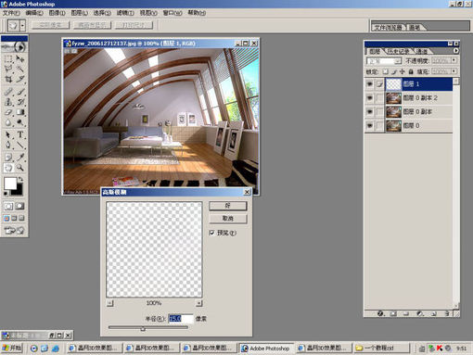Select the Hand tool
The image size is (473, 355).
(8, 168)
